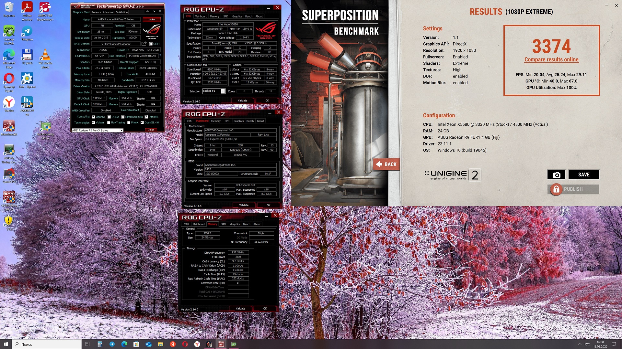Toggle the PhysX checkbox
Image resolution: width=622 pixels, height=349 pixels.
(x=129, y=123)
